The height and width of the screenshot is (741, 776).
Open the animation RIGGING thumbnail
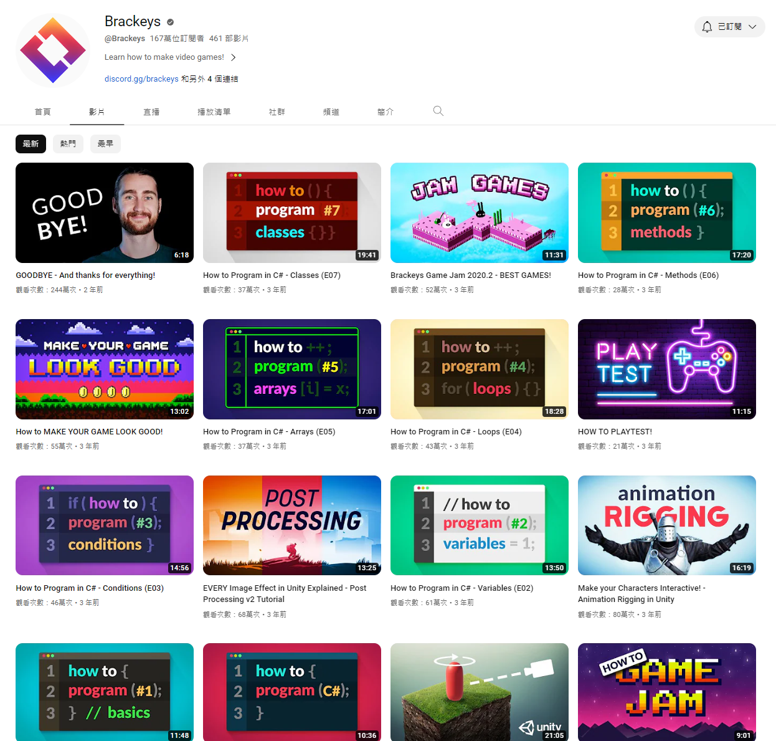tap(667, 525)
